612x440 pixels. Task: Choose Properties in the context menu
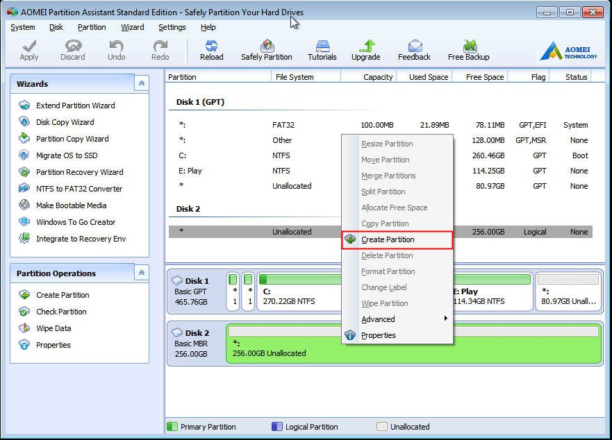(x=397, y=335)
